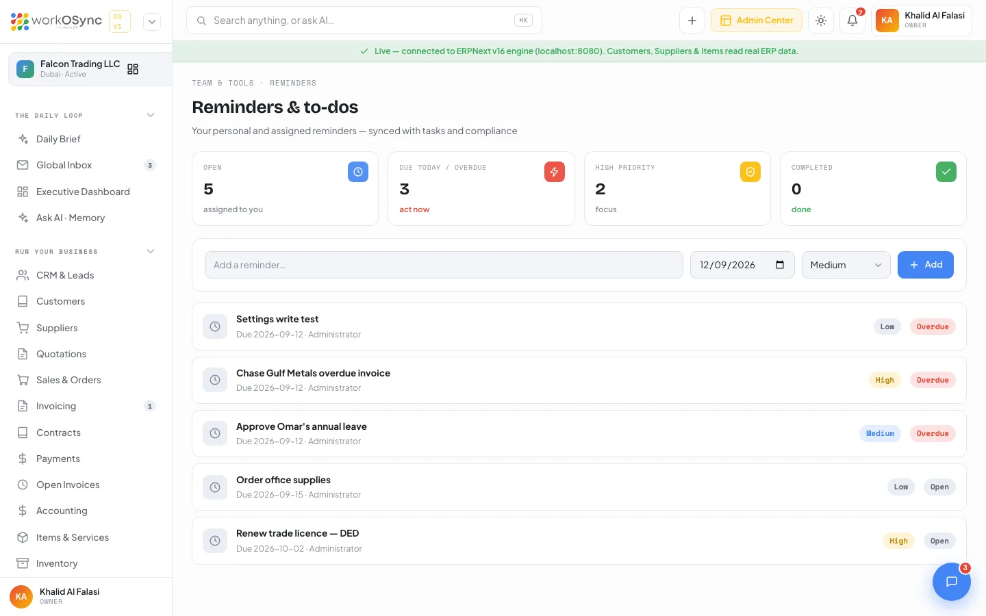
Task: Toggle Approve Omar's annual leave clock button
Action: 215,433
